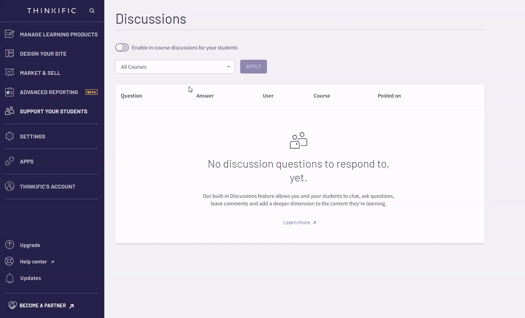Image resolution: width=525 pixels, height=318 pixels.
Task: Click the arrow icon next to Learn more
Action: click(314, 223)
